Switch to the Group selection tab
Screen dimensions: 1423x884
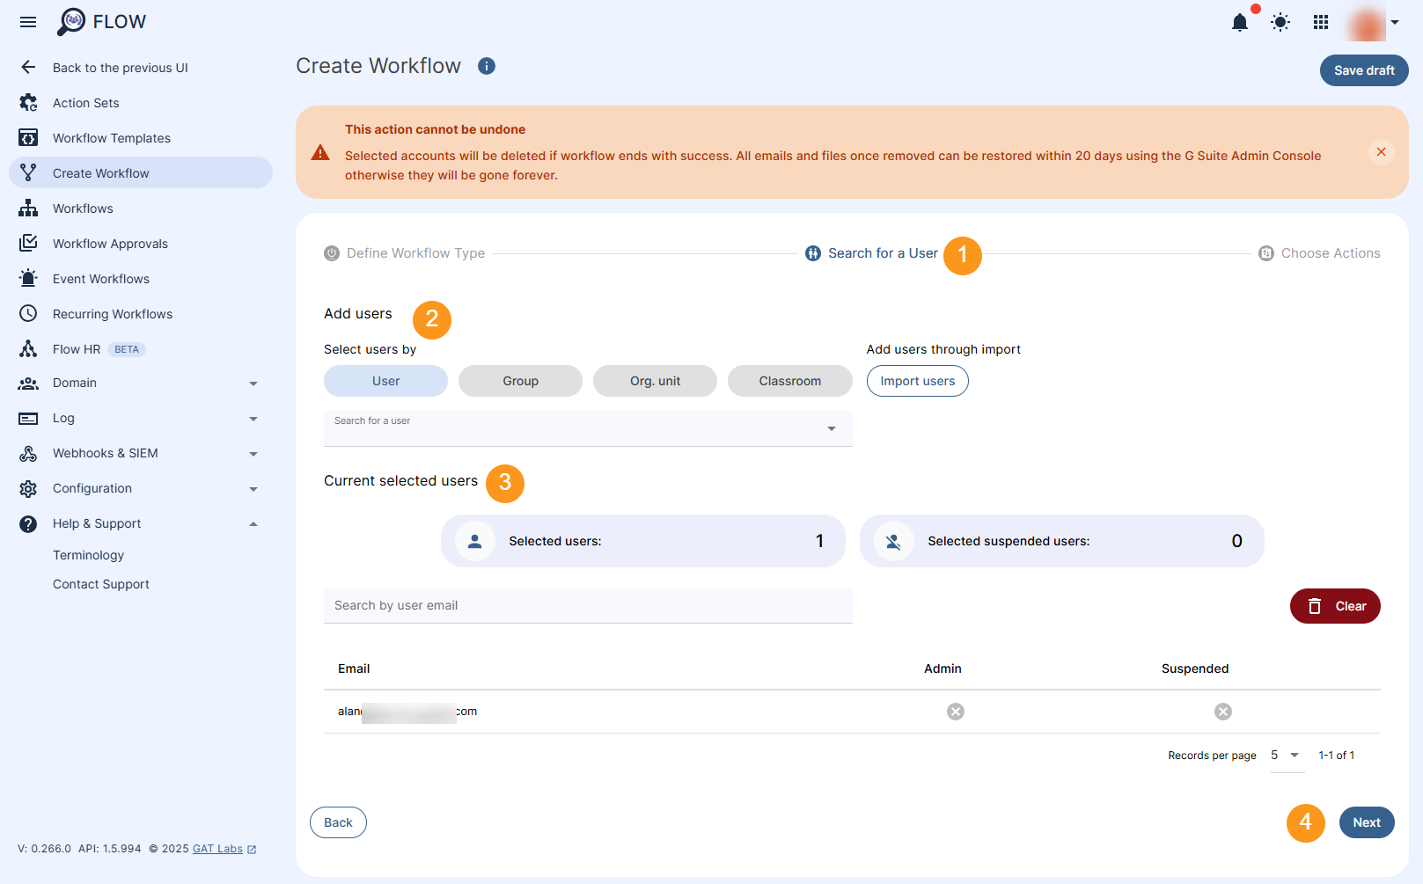click(x=520, y=380)
